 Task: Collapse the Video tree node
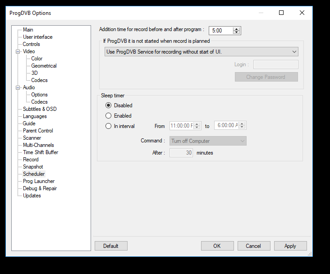pyautogui.click(x=18, y=51)
